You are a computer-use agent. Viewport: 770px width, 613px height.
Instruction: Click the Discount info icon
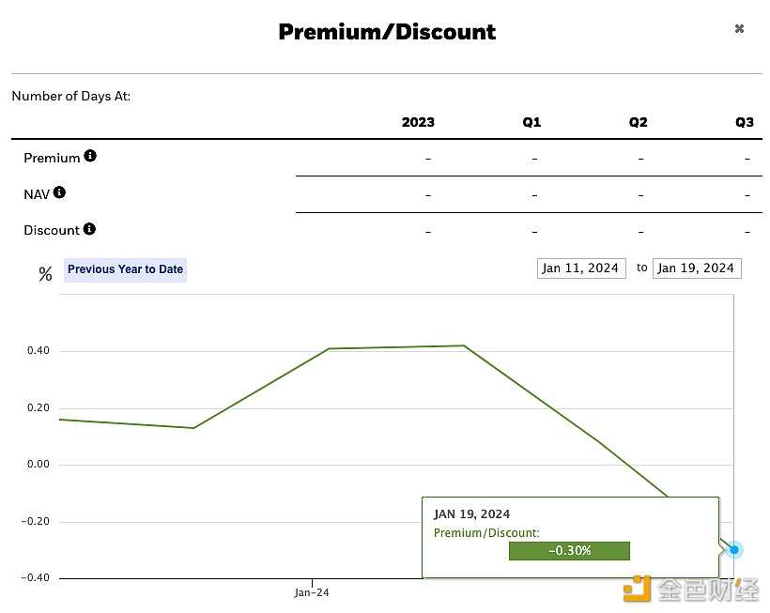click(x=89, y=229)
